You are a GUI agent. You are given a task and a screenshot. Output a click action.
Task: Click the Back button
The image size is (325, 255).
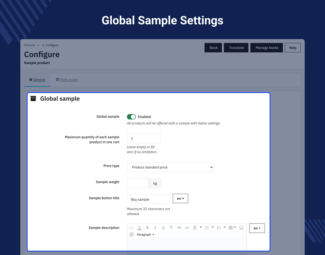(x=213, y=48)
